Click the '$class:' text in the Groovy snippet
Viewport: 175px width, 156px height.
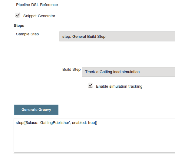(32, 123)
